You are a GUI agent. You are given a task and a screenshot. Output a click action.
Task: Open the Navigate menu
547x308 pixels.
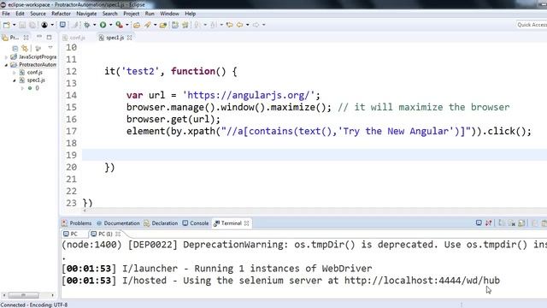click(x=86, y=14)
